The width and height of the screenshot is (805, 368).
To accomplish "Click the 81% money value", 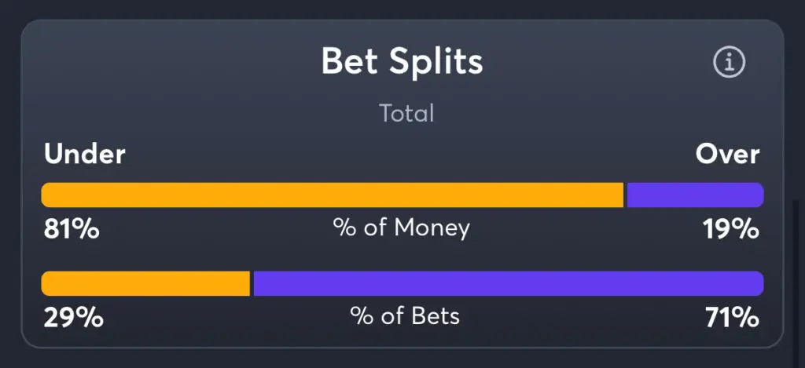I will [72, 230].
